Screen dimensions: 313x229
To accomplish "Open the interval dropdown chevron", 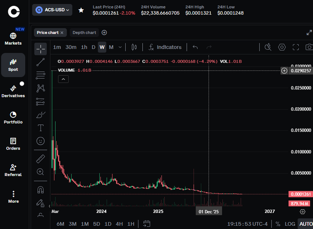I will coord(120,47).
